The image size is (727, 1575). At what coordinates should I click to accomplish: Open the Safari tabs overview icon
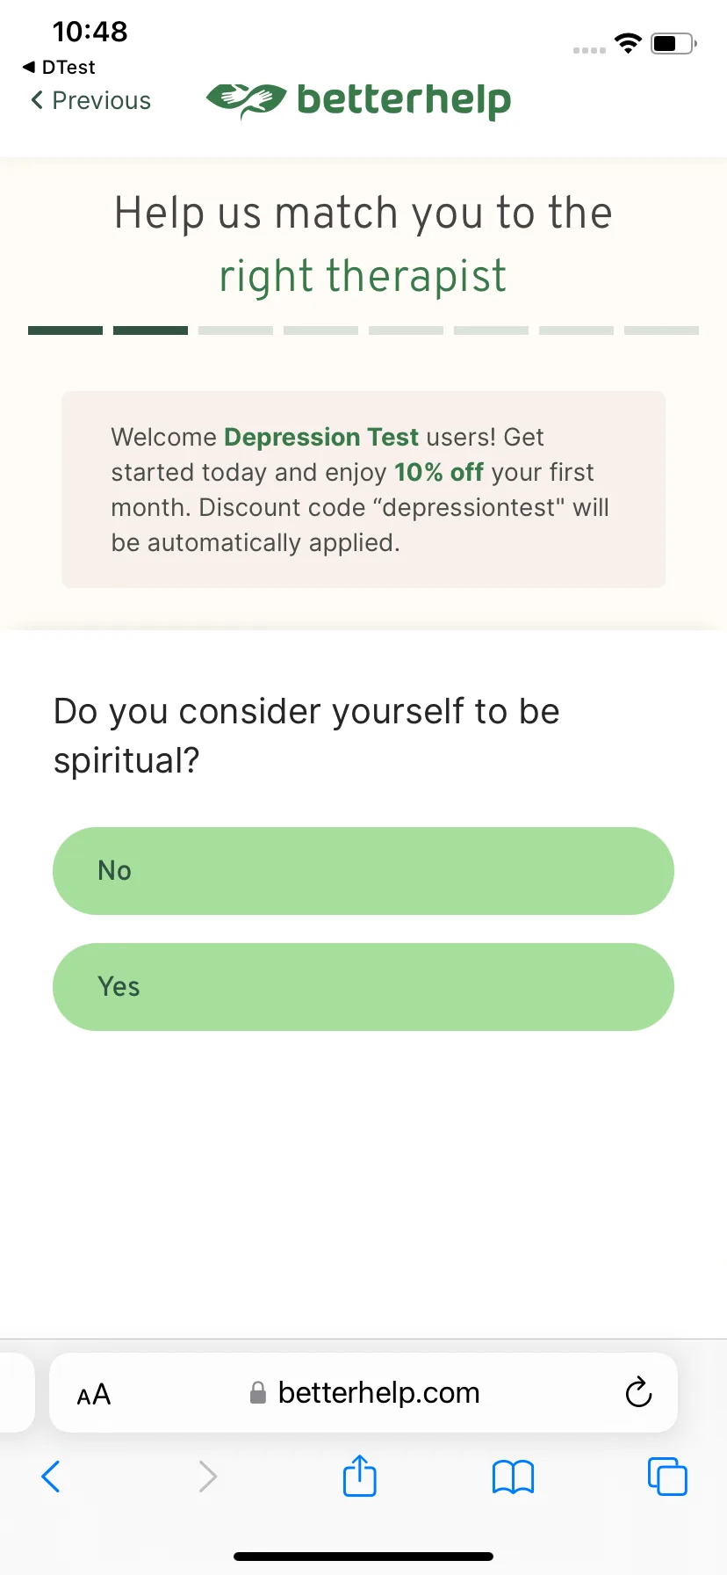(667, 1476)
